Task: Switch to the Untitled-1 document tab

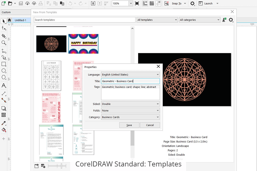Action: click(x=21, y=20)
